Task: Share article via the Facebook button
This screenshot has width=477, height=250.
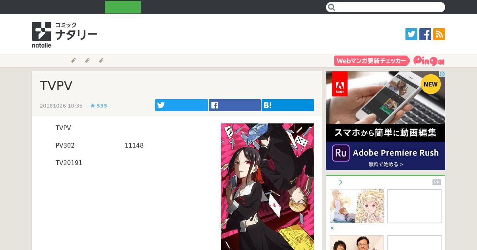Action: coord(235,105)
